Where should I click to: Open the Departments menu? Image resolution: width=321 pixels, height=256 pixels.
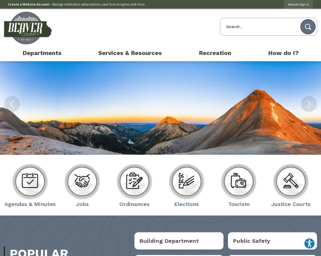(42, 53)
